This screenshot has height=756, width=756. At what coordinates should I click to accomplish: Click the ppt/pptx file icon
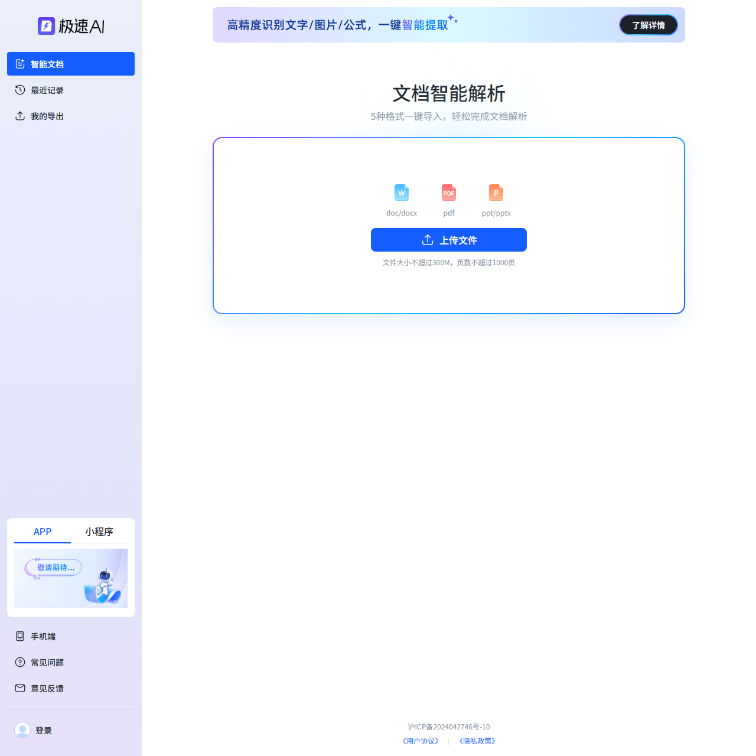(x=496, y=193)
